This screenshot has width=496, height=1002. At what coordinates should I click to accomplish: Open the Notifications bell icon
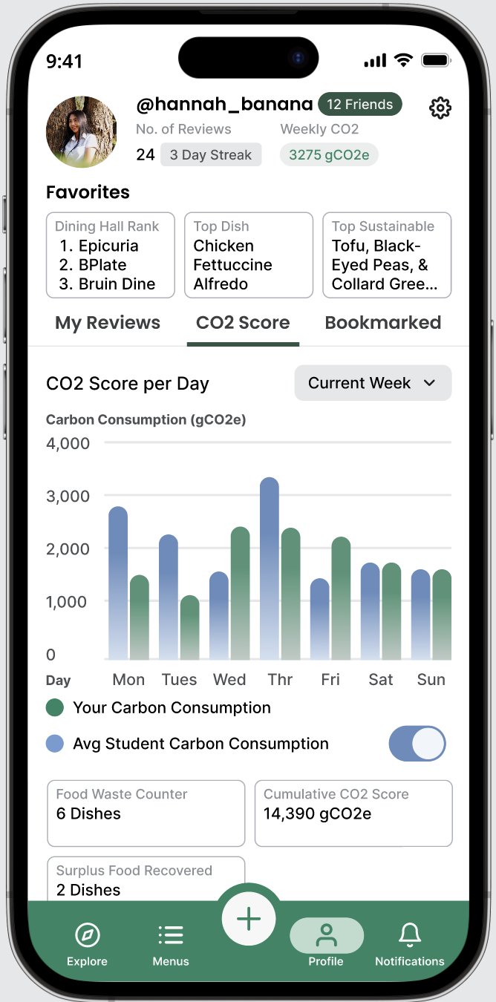tap(409, 935)
